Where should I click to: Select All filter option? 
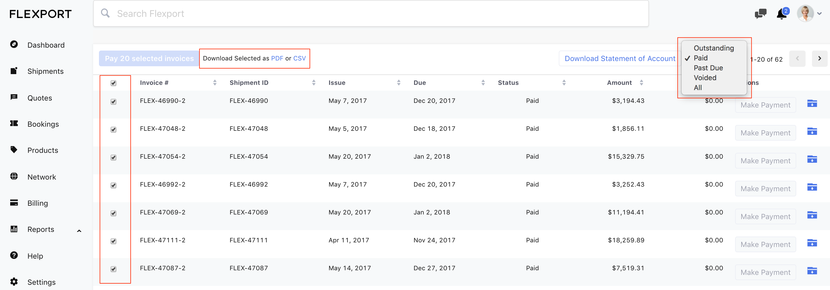(714, 88)
